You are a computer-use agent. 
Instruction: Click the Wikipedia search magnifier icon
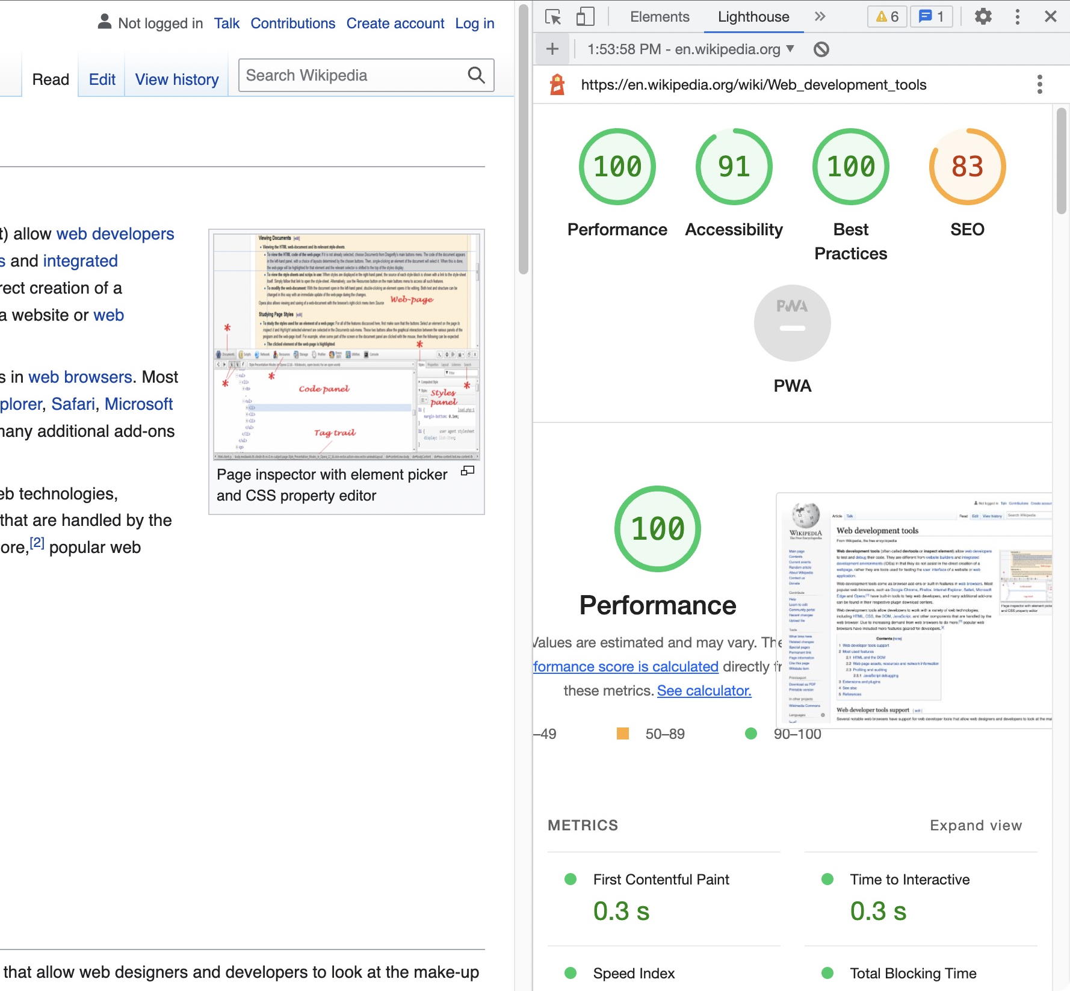(x=476, y=75)
